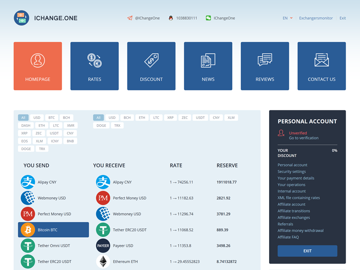Filter receive currencies by ZEC
Screen dimensions: 360x270
[x=184, y=117]
